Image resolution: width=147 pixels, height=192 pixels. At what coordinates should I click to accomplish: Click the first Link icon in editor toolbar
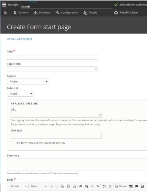click(81, 186)
